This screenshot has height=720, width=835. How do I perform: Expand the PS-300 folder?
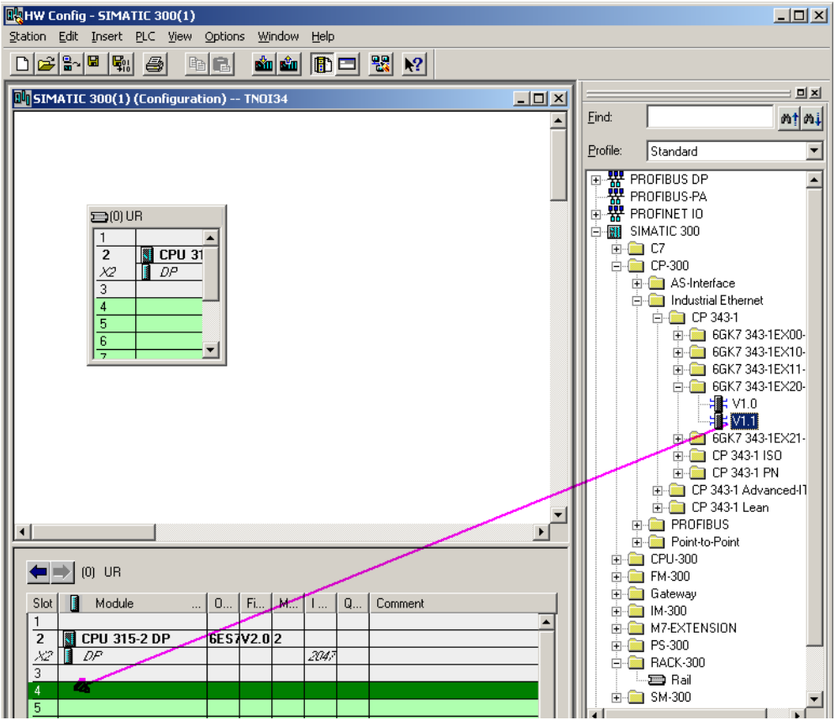click(x=616, y=645)
